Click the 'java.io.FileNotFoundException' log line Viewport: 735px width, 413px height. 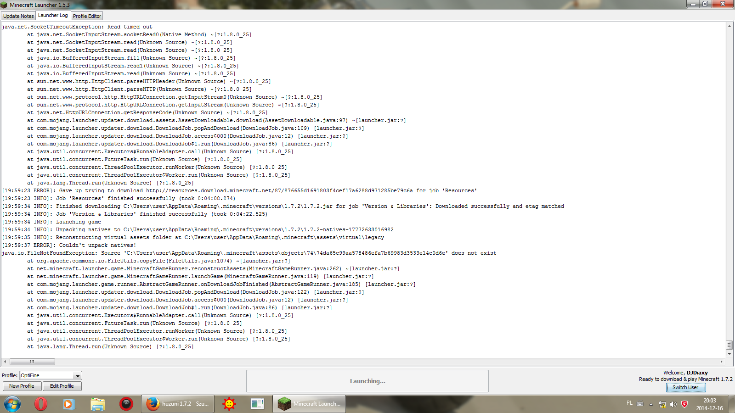tap(249, 253)
